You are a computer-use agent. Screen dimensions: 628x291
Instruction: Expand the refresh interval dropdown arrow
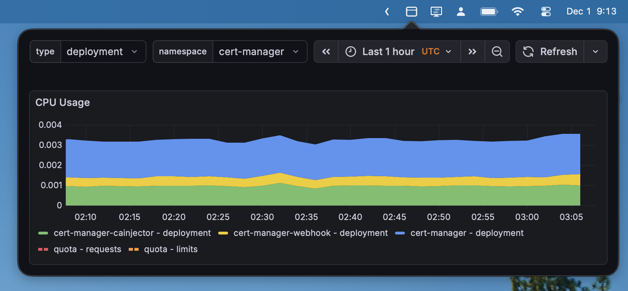[x=595, y=52]
